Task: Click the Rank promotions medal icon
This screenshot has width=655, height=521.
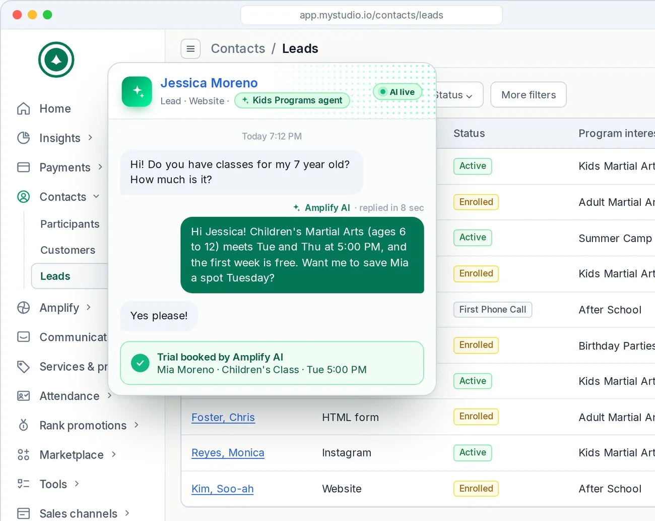Action: (24, 425)
